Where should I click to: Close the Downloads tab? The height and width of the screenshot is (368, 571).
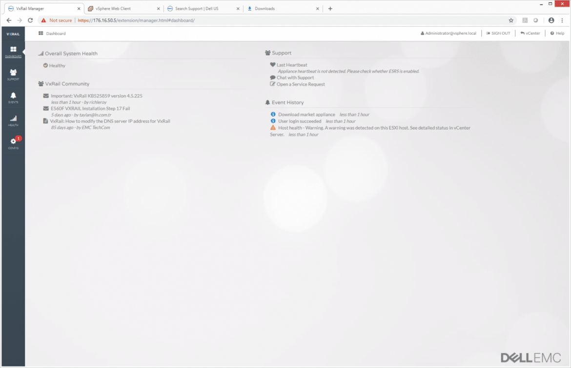pyautogui.click(x=318, y=9)
